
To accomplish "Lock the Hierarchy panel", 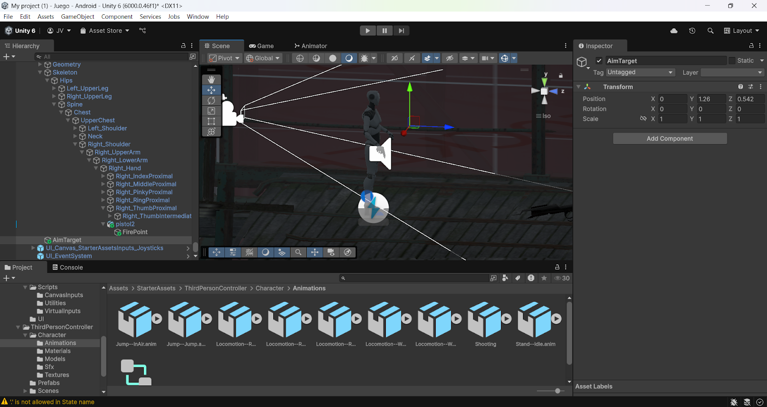I will (183, 46).
